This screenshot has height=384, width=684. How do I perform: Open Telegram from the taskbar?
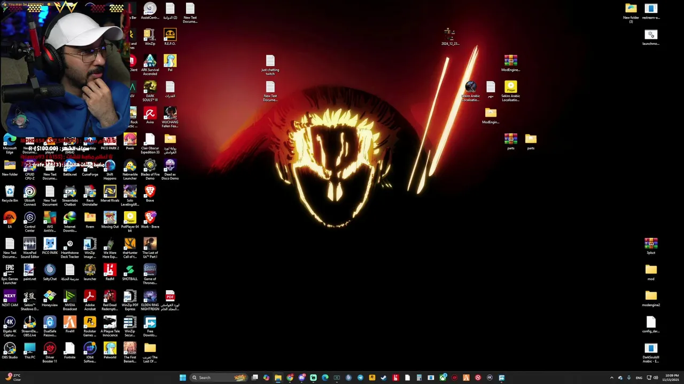[x=360, y=378]
